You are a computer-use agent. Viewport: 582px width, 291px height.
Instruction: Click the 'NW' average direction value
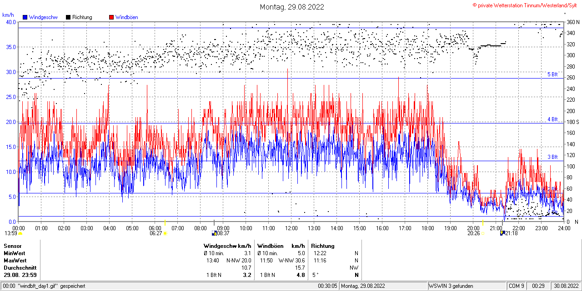(354, 268)
